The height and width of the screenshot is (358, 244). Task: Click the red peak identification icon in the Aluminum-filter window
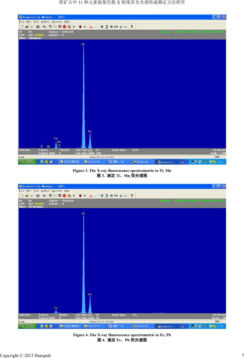click(x=91, y=27)
